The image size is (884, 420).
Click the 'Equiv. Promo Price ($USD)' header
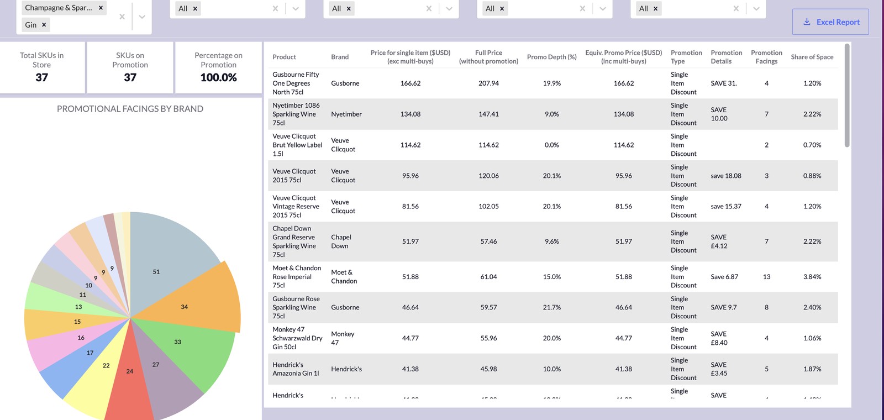click(x=624, y=57)
